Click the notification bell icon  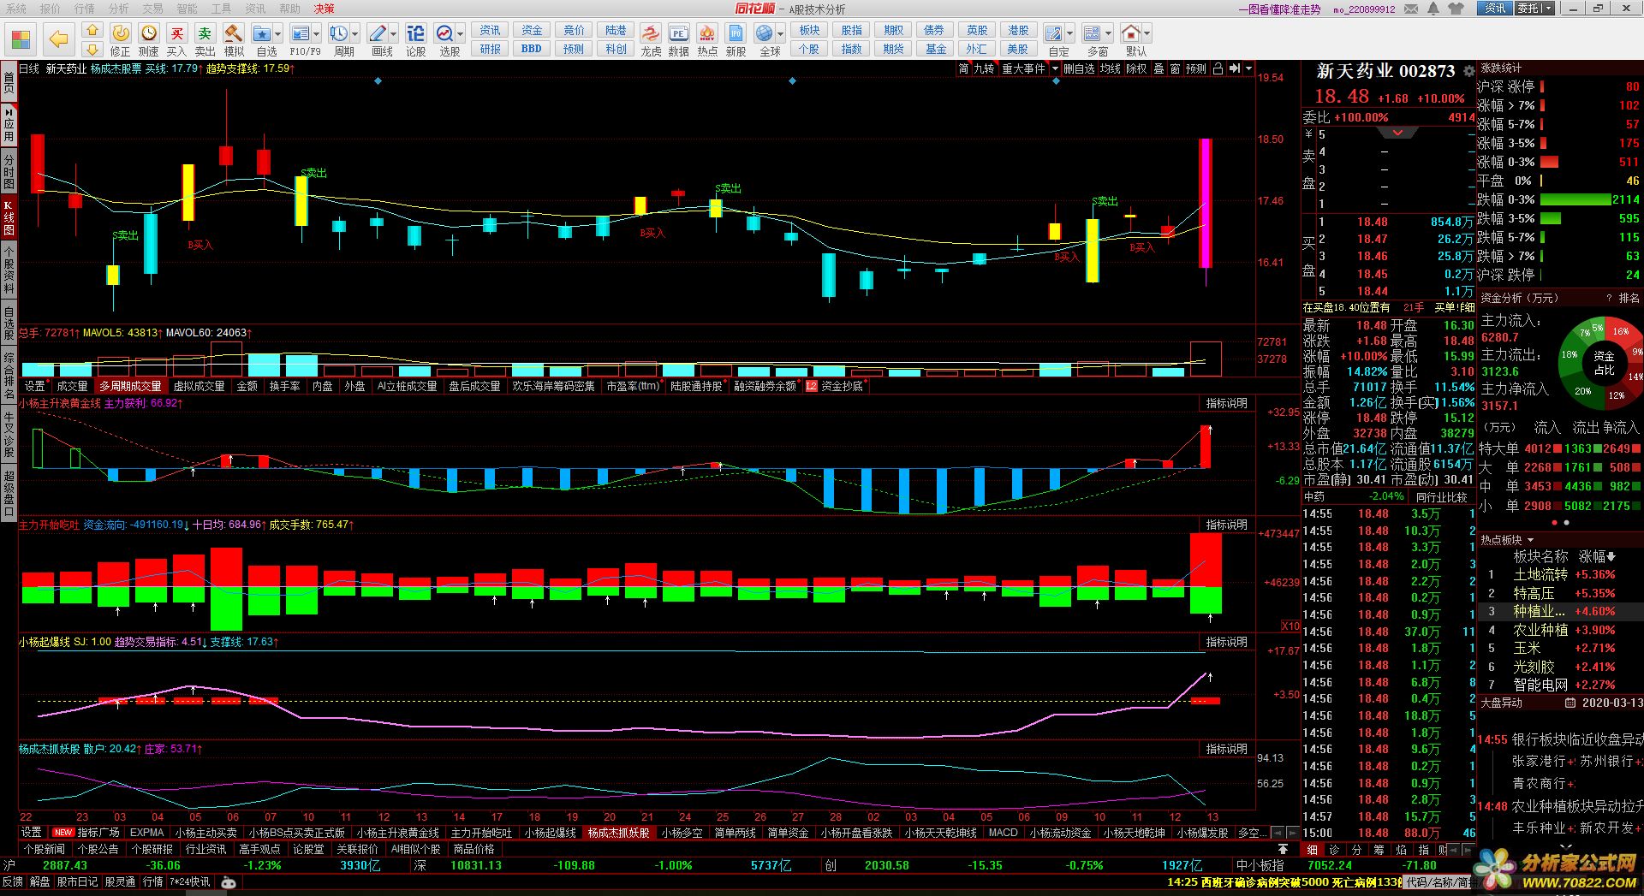1433,9
